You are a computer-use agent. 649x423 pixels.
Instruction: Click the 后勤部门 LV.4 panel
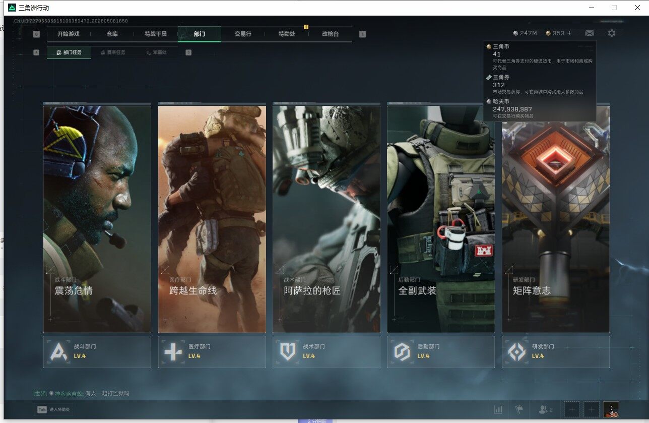tap(441, 352)
